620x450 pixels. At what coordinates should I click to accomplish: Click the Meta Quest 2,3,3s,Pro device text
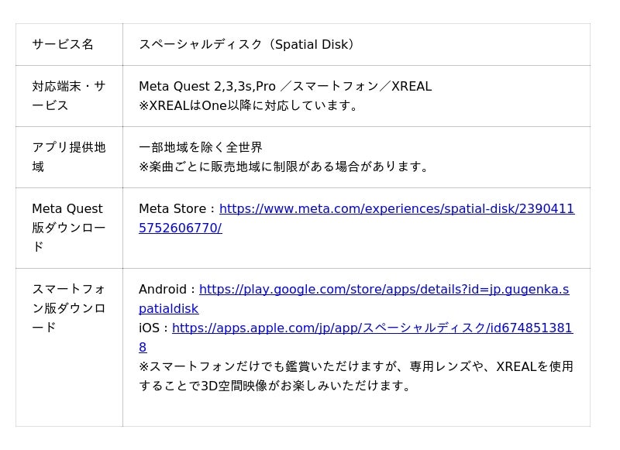pos(207,87)
